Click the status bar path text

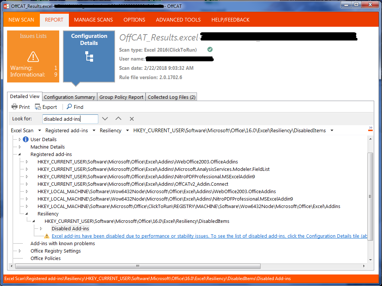pos(148,279)
